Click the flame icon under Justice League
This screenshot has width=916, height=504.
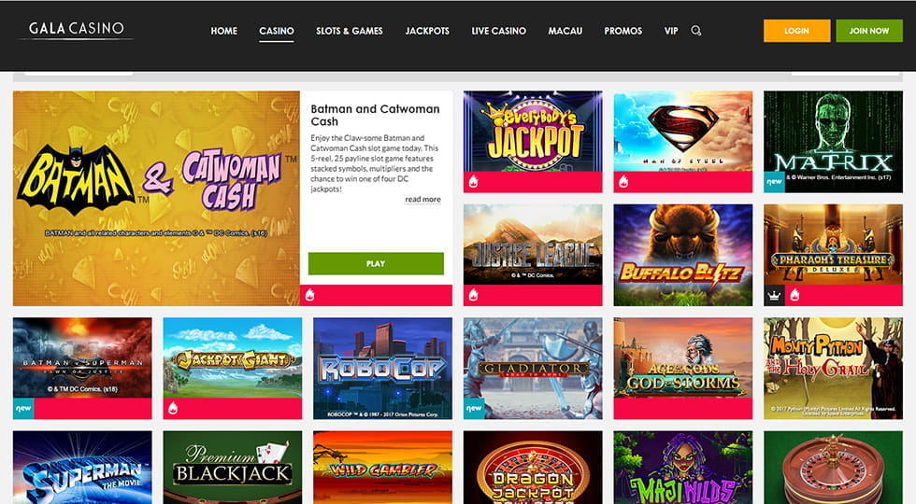click(474, 295)
